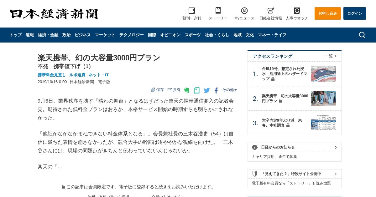
Task: Click the 日本経済新聞 logo
Action: click(x=54, y=14)
